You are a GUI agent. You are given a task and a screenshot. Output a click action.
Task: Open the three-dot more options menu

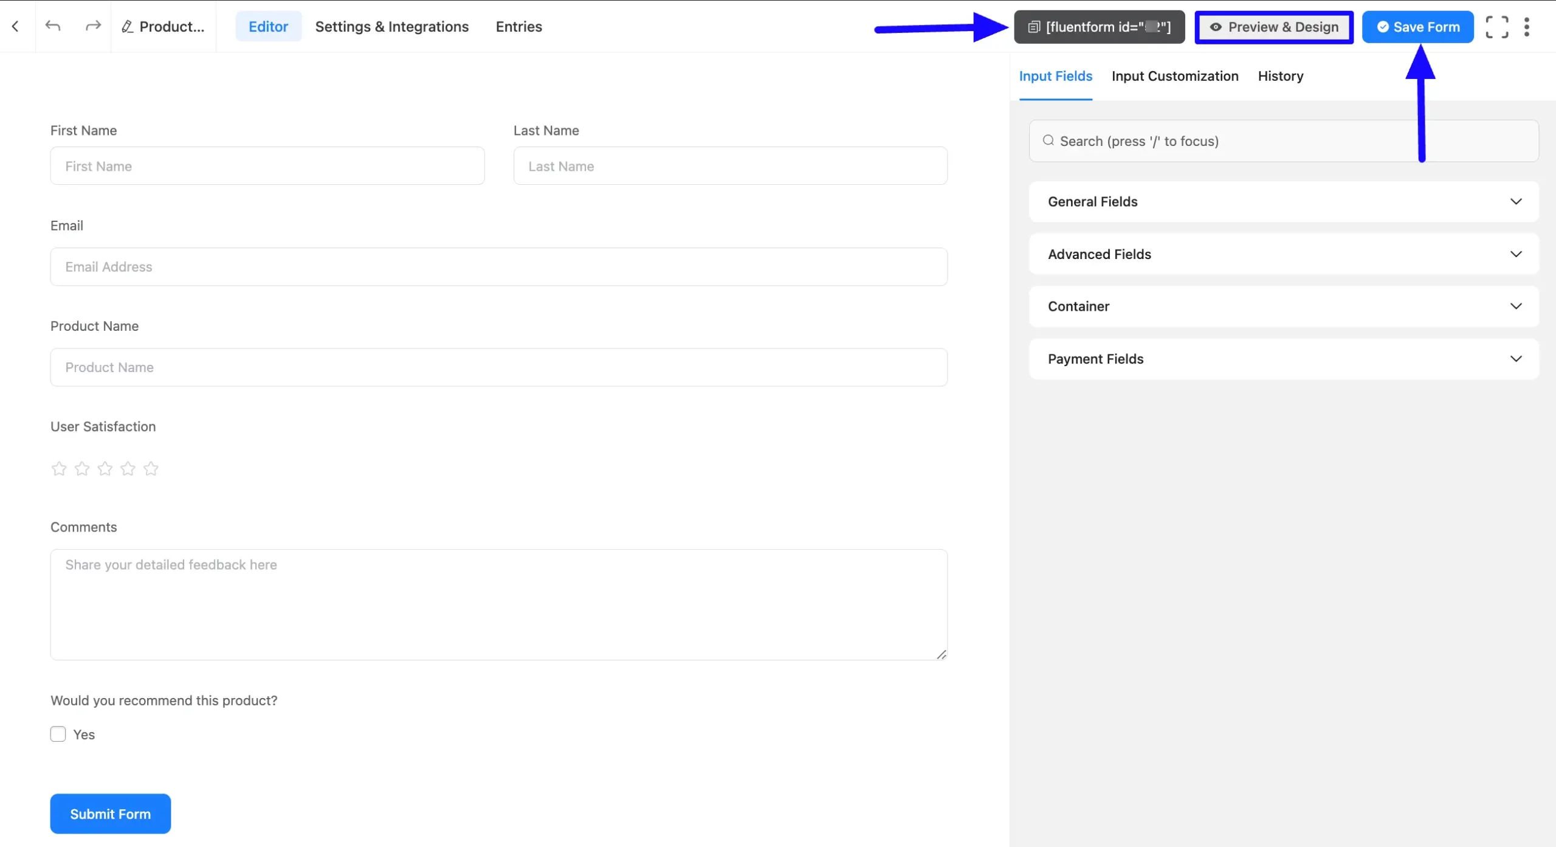(x=1527, y=27)
